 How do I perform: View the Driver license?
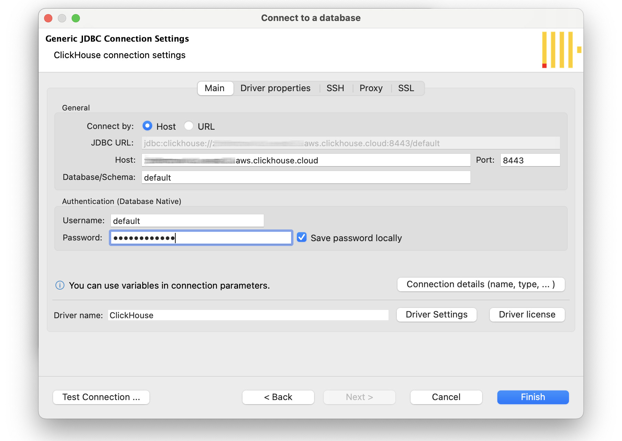tap(527, 315)
